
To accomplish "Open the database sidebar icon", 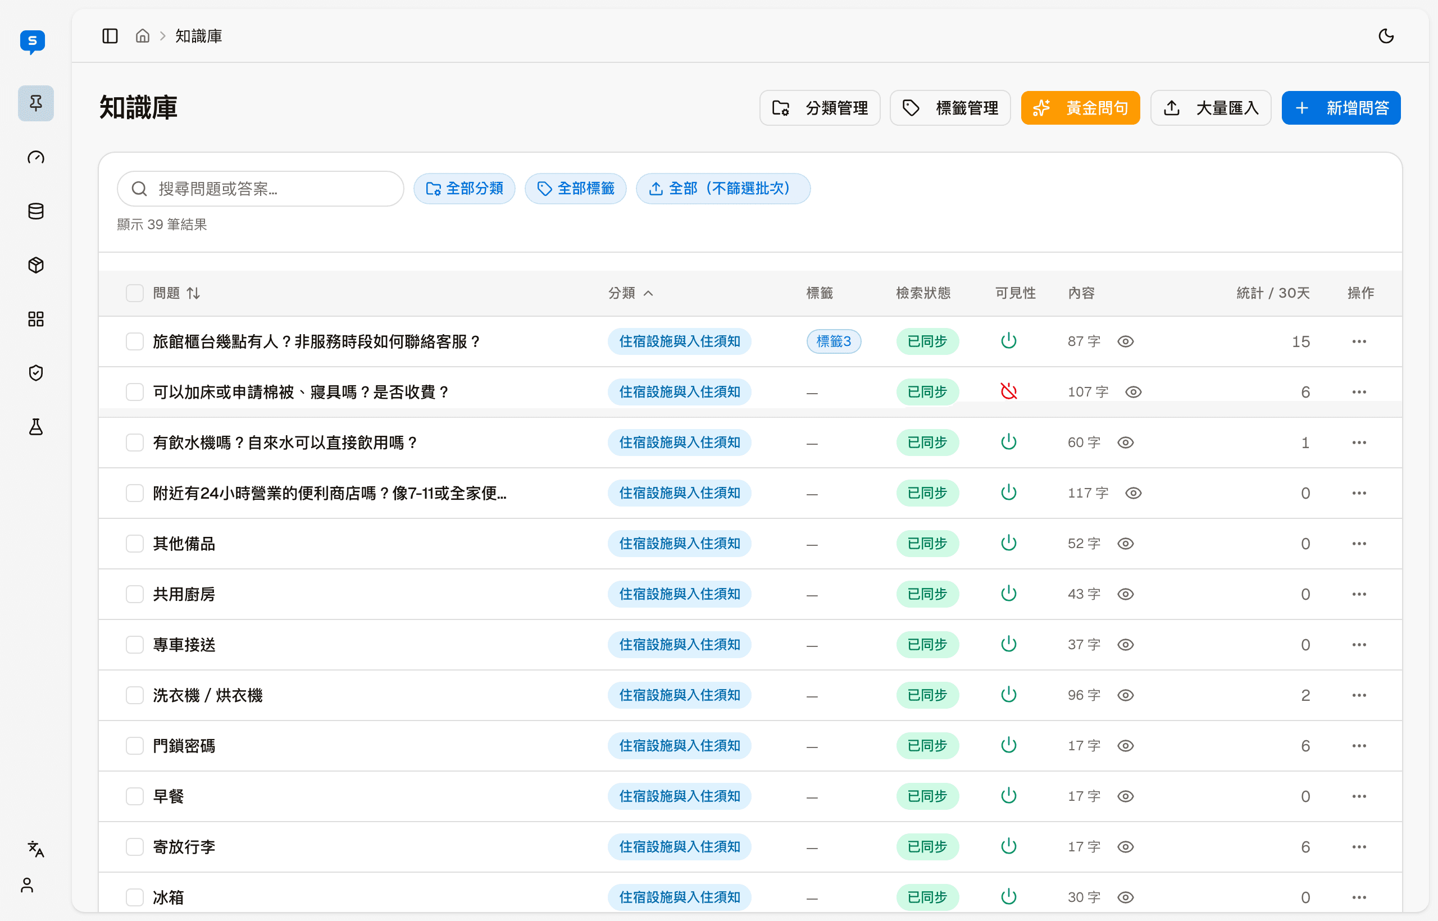I will click(x=36, y=211).
